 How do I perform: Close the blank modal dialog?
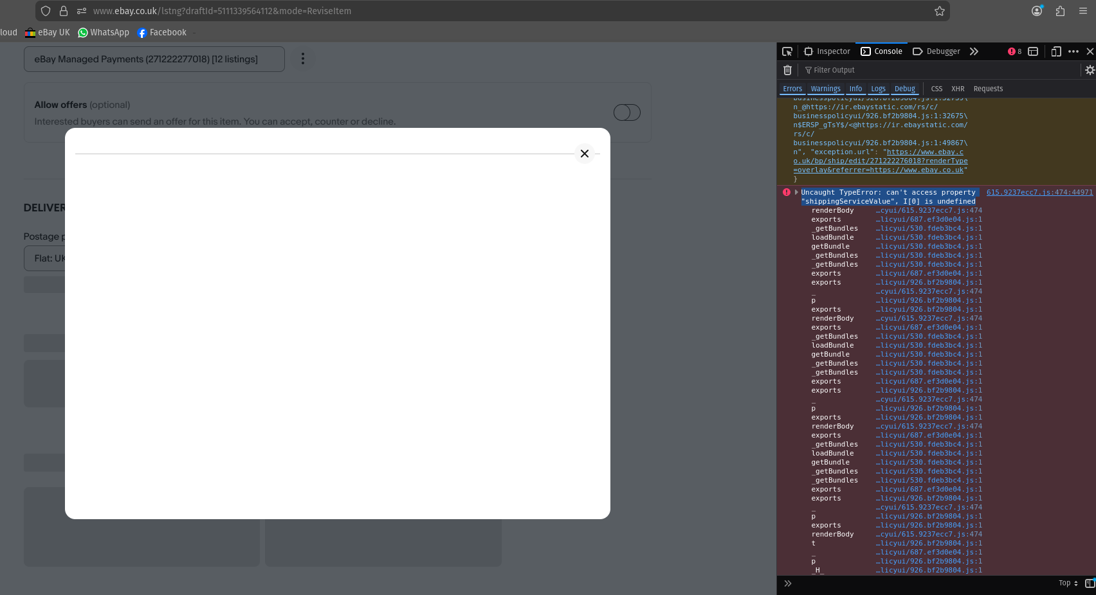pos(584,154)
